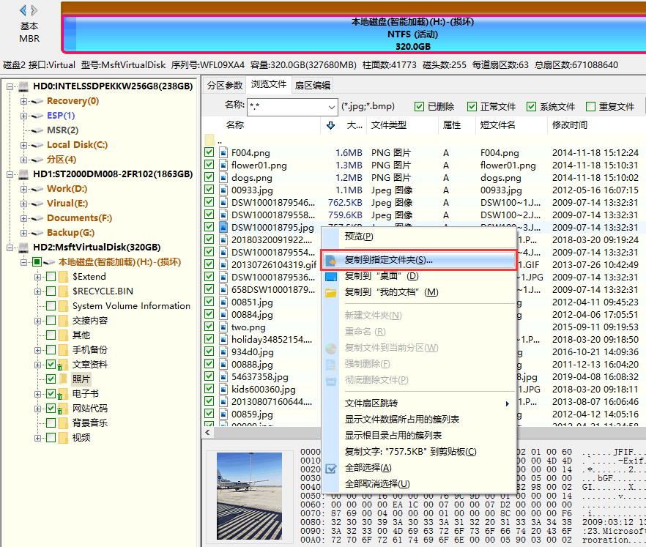Uncheck the F004.png file checkbox
646x547 pixels.
209,153
